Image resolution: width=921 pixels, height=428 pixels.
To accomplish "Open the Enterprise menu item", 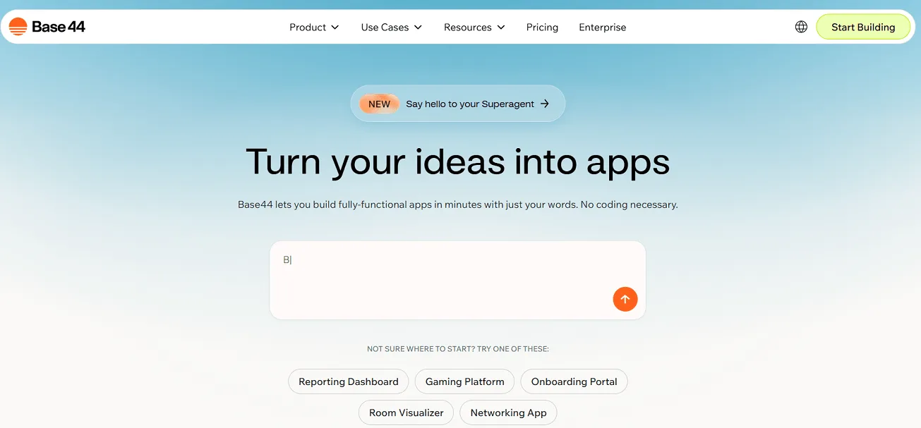I will pyautogui.click(x=602, y=27).
